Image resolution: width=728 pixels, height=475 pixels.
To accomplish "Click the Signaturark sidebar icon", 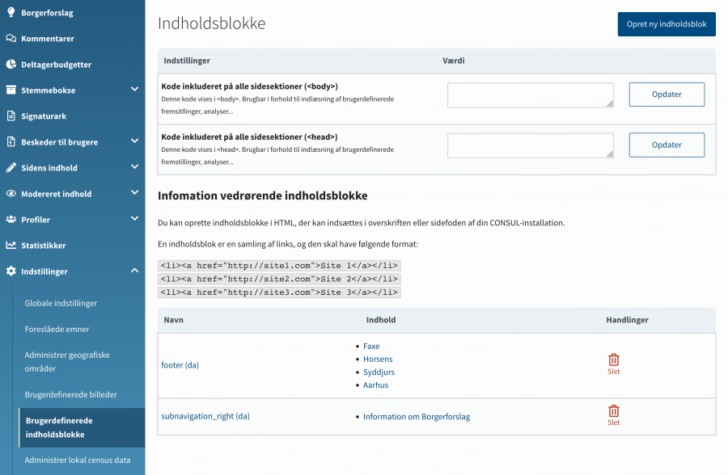I will click(11, 116).
